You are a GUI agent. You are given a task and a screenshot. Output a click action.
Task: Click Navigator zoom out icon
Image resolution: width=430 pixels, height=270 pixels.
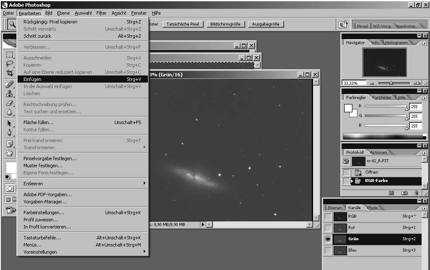(372, 83)
